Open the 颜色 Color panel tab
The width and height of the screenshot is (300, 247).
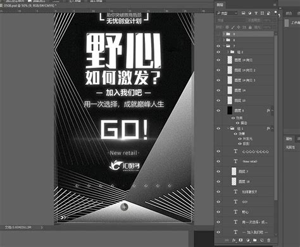click(289, 13)
